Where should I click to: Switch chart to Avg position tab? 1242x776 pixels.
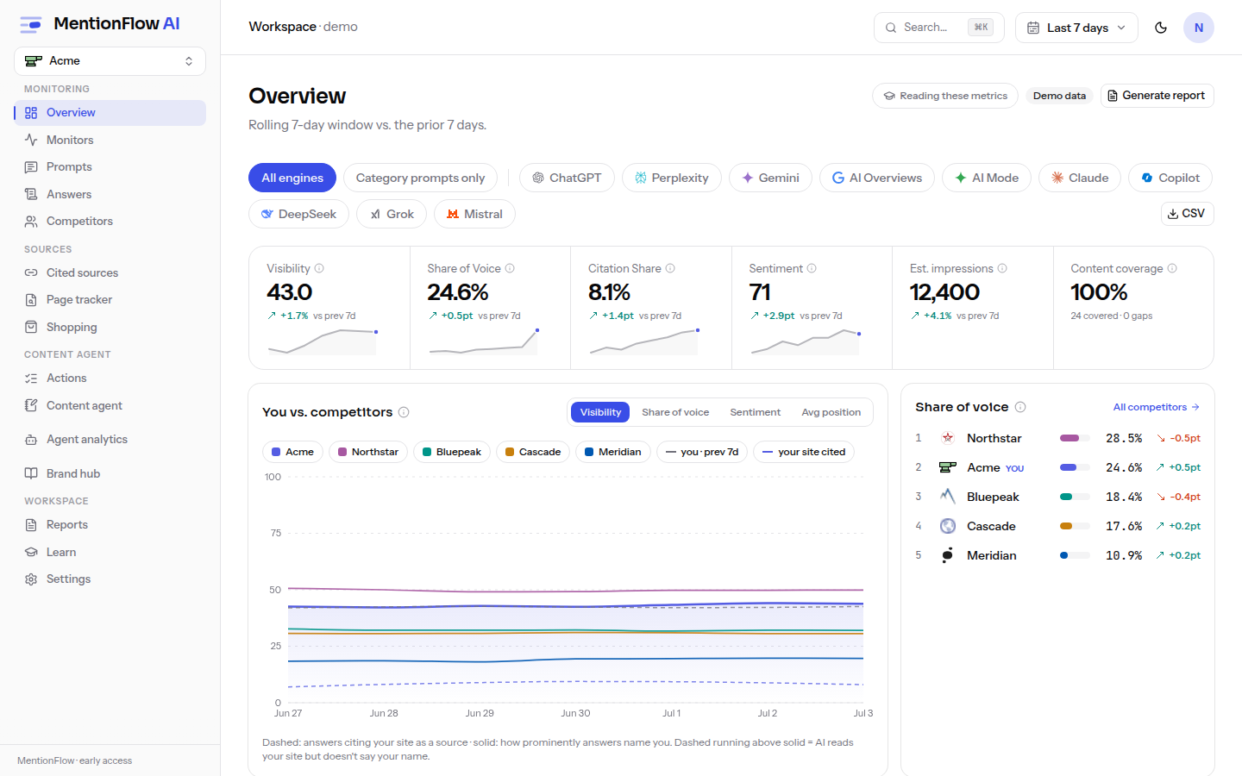(831, 412)
